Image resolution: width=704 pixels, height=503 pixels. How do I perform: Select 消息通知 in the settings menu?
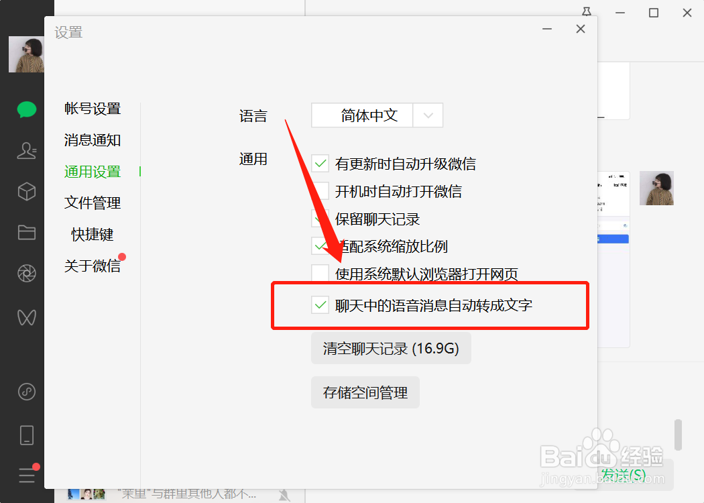coord(93,139)
